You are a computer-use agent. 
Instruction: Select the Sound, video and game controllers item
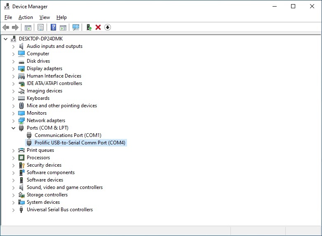point(64,187)
